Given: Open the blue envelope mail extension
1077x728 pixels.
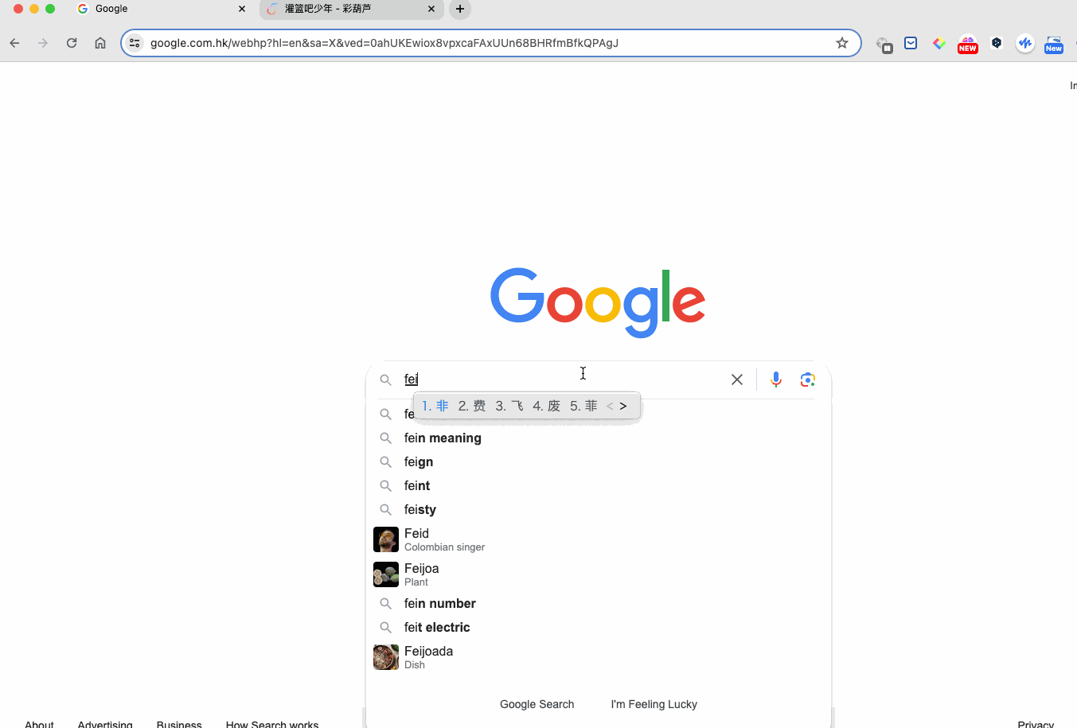Looking at the screenshot, I should pyautogui.click(x=911, y=43).
